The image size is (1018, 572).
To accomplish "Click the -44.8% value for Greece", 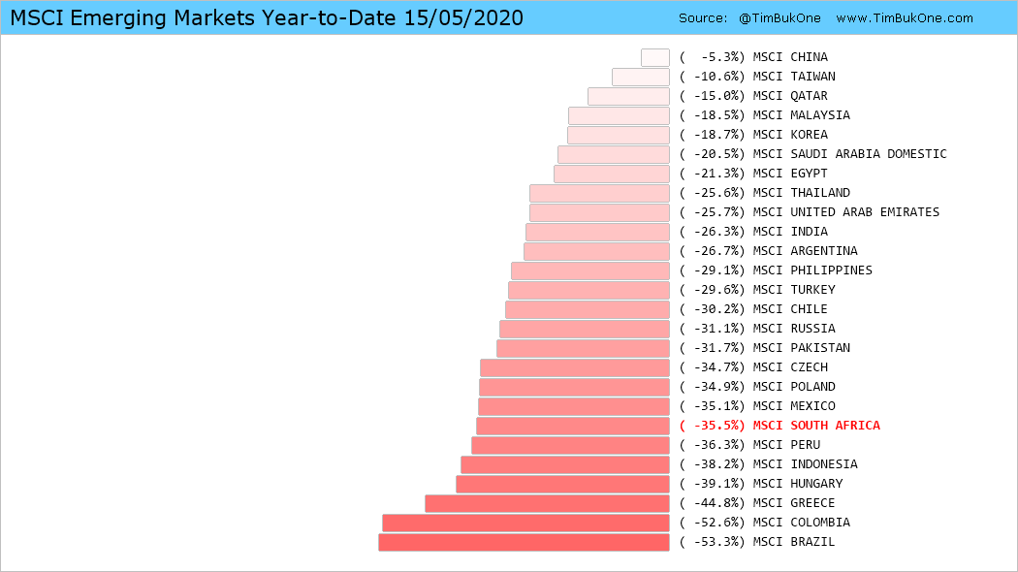I will click(x=713, y=504).
